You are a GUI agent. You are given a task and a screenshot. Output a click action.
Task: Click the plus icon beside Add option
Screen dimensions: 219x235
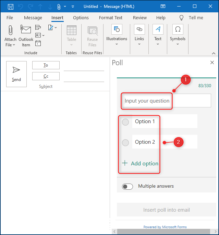[125, 163]
